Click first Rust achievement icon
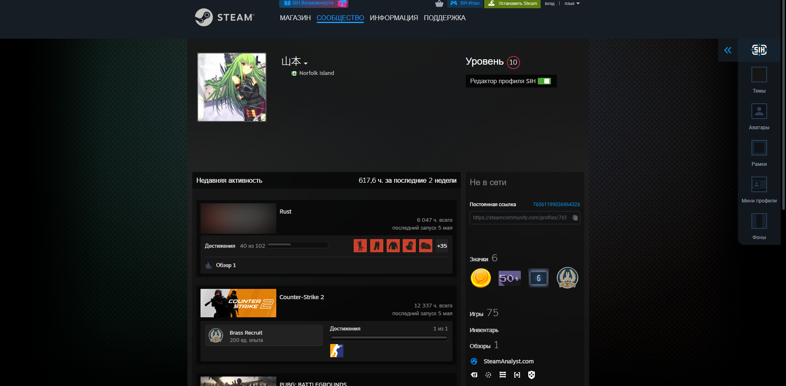Viewport: 786px width, 386px height. click(360, 246)
